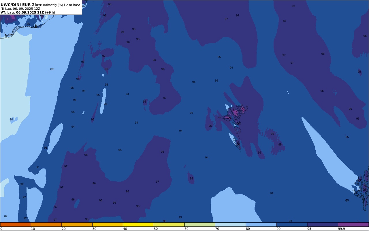The width and height of the screenshot is (369, 231).
Task: Select the medium blue 90–95 legend swatch
Action: click(292, 224)
